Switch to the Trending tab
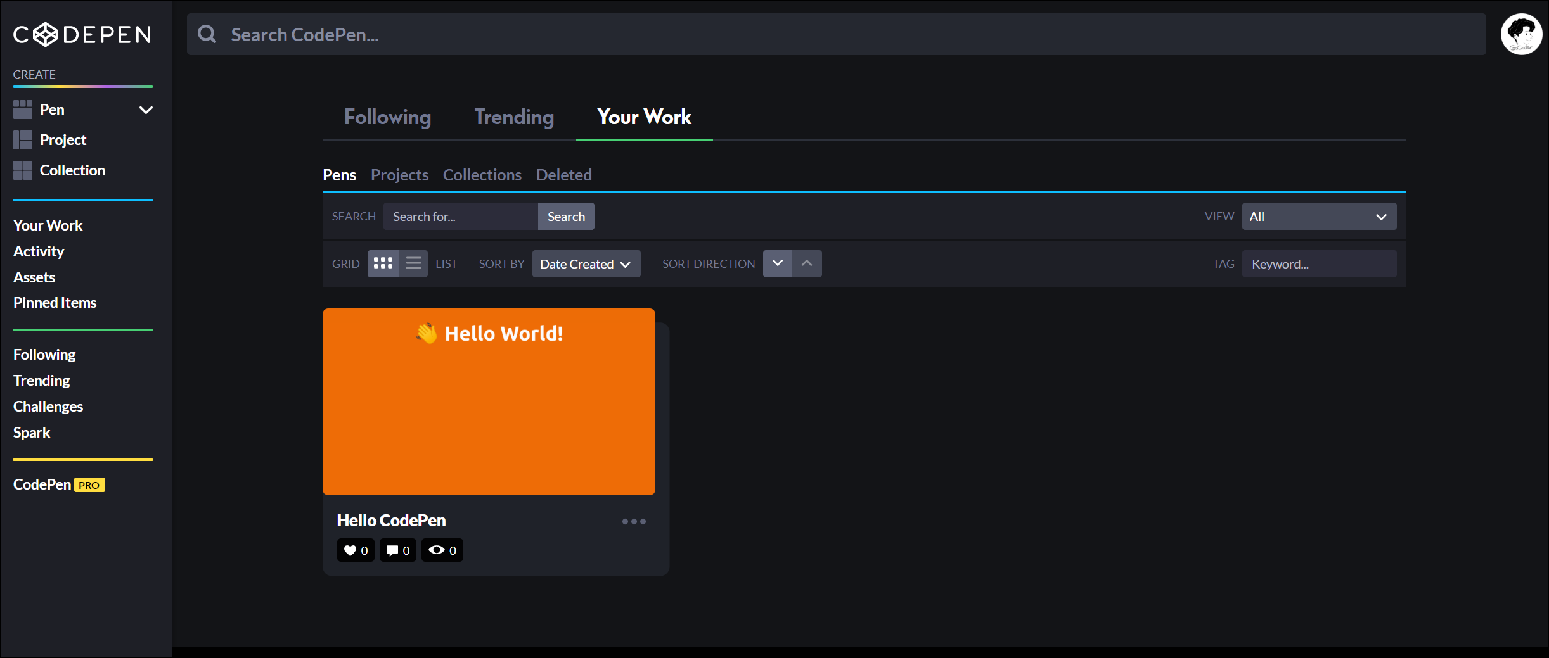This screenshot has height=658, width=1549. [514, 117]
